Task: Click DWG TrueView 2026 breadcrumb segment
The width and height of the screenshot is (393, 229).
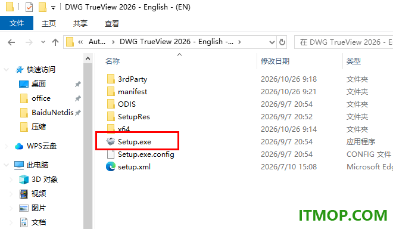Action: point(176,42)
